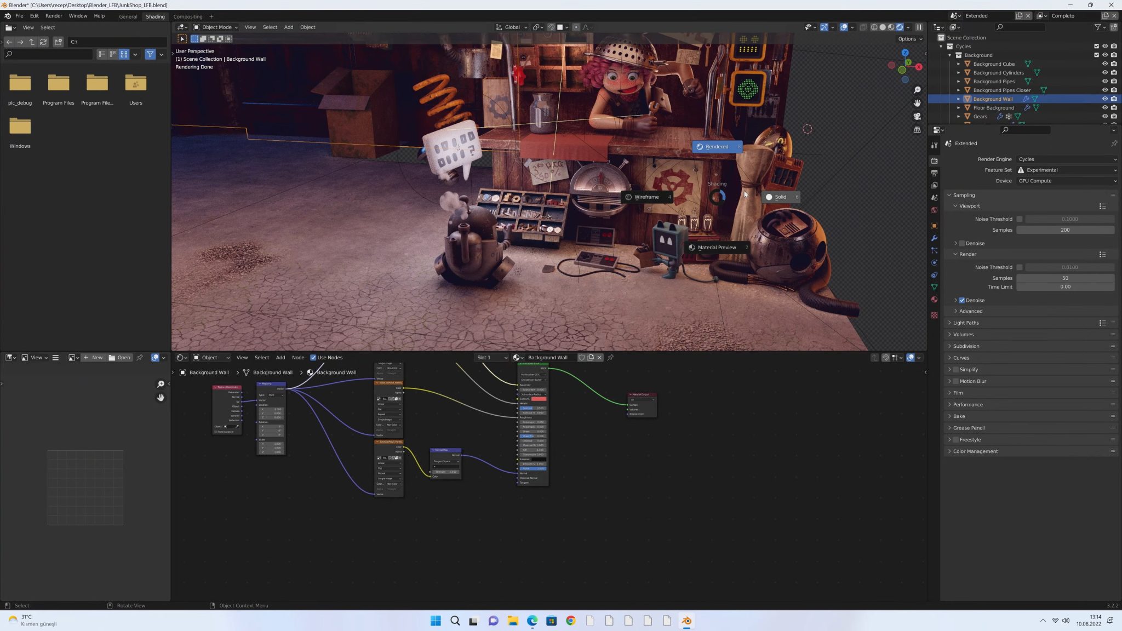The height and width of the screenshot is (631, 1122).
Task: Open the Render Engine dropdown showing Cycles
Action: pyautogui.click(x=1066, y=159)
